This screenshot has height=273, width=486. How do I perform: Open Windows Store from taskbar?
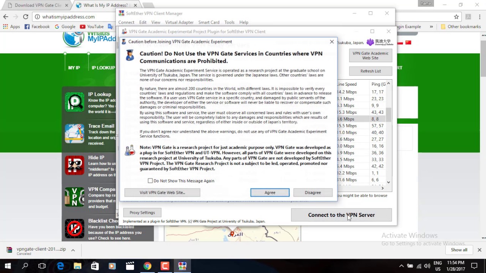click(95, 266)
